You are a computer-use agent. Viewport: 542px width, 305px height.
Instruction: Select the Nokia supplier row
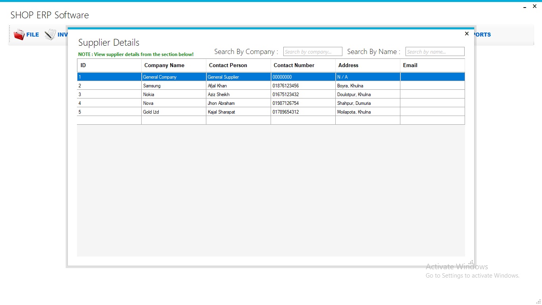click(x=173, y=94)
